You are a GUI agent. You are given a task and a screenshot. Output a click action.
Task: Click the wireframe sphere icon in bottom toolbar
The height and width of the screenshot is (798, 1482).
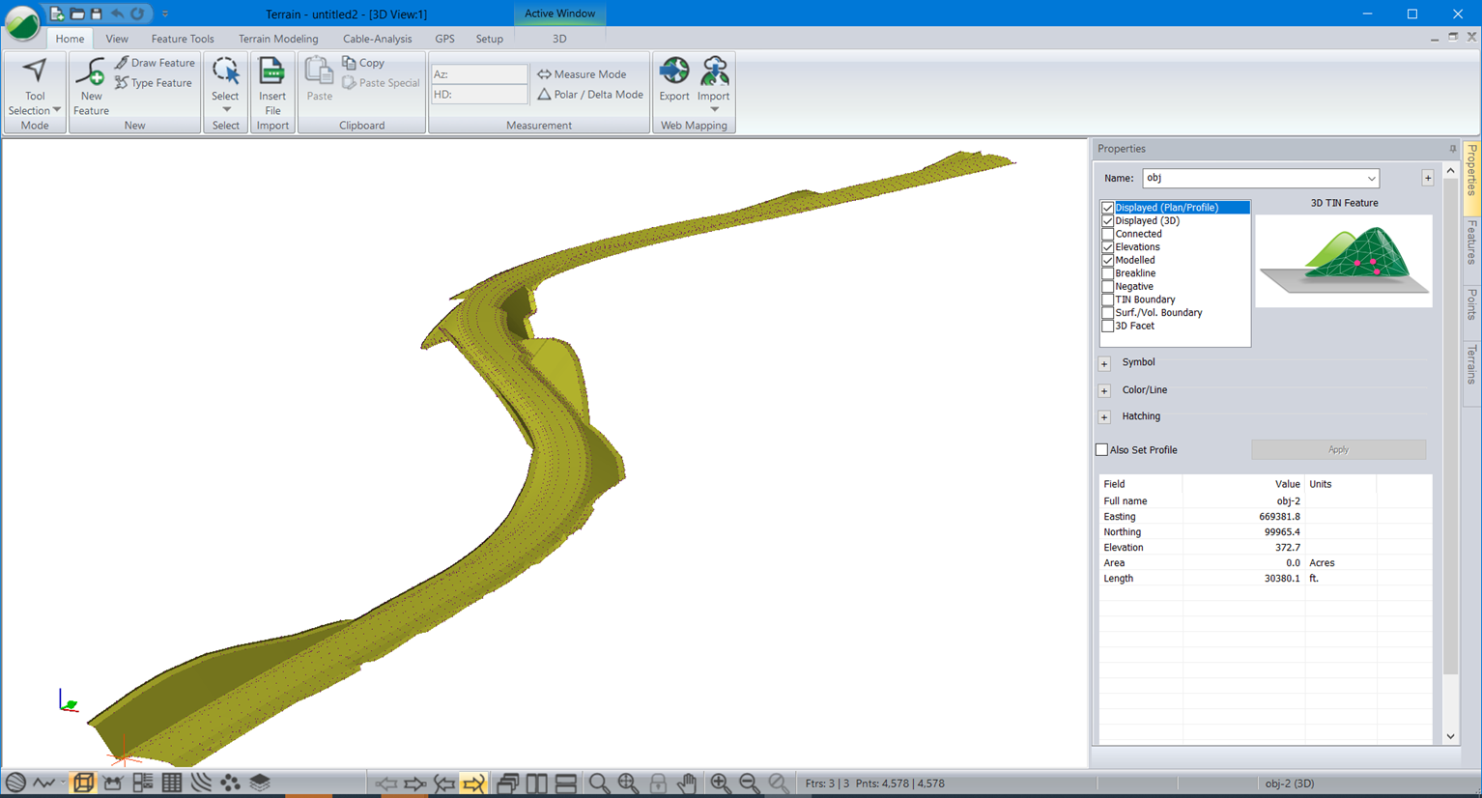[15, 783]
